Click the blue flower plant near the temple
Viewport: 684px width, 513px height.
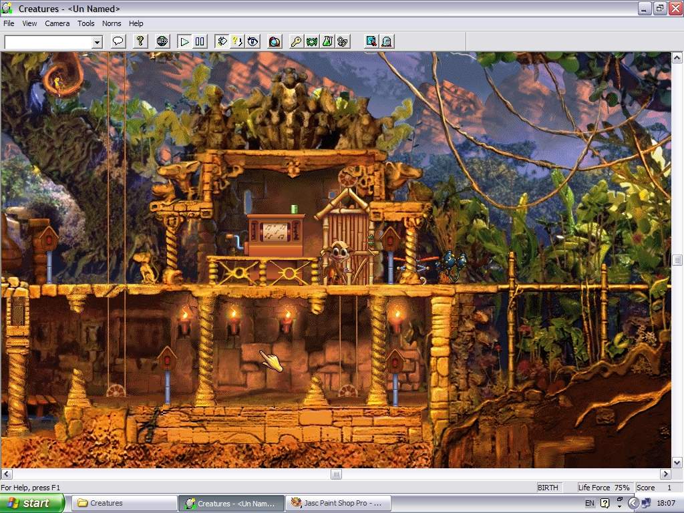[454, 265]
